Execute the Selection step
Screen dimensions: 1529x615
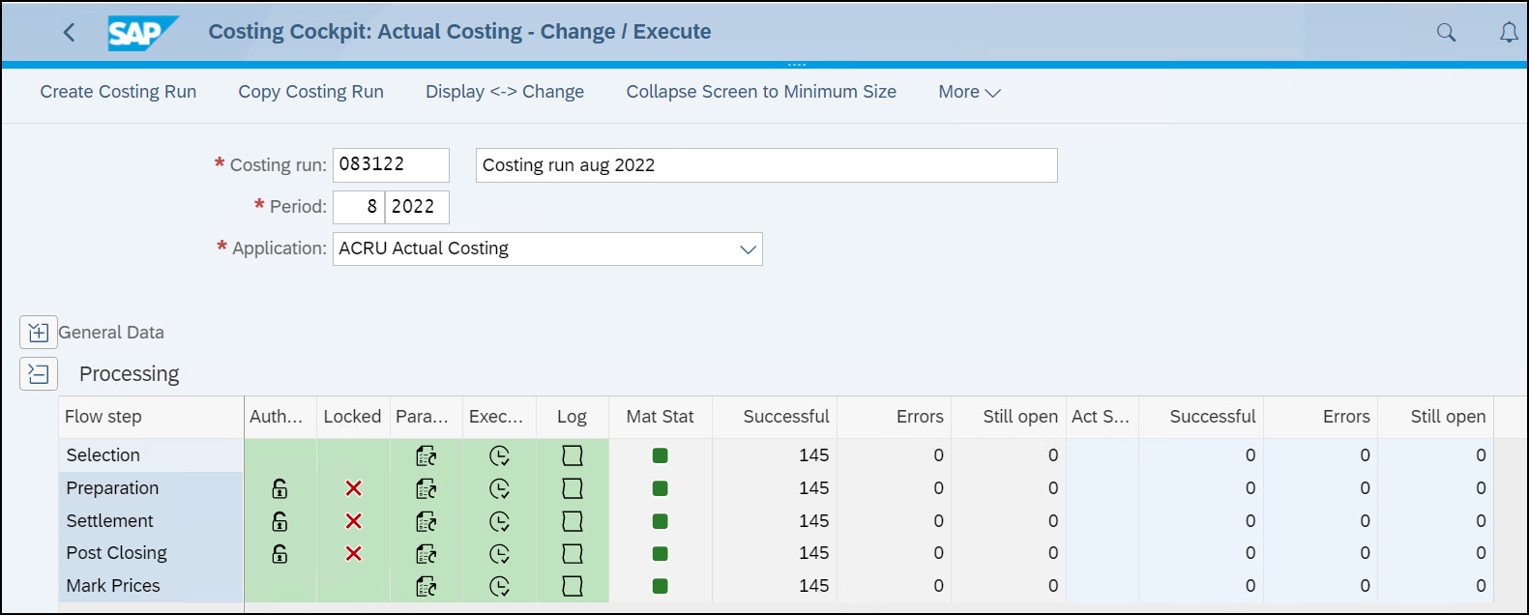(499, 455)
